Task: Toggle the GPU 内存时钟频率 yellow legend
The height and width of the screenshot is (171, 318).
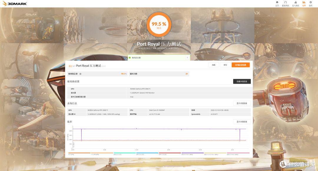Action: pos(215,154)
